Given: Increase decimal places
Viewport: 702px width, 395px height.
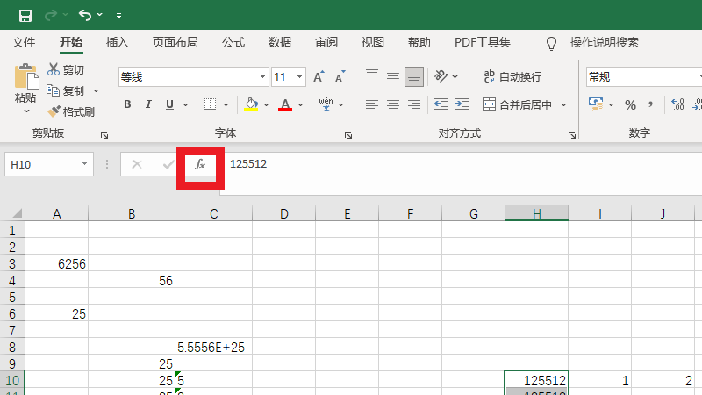Looking at the screenshot, I should [x=677, y=104].
